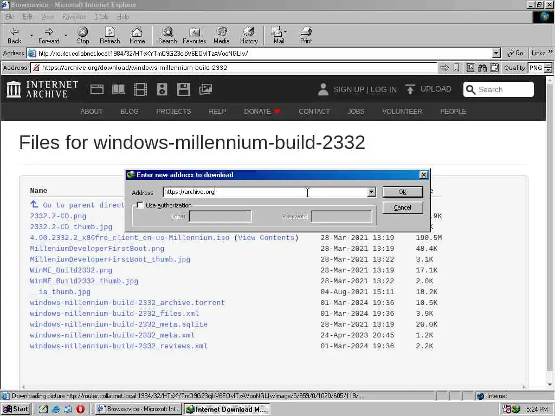Viewport: 555px width, 416px height.
Task: Open the Back button history dropdown arrow
Action: pyautogui.click(x=31, y=35)
